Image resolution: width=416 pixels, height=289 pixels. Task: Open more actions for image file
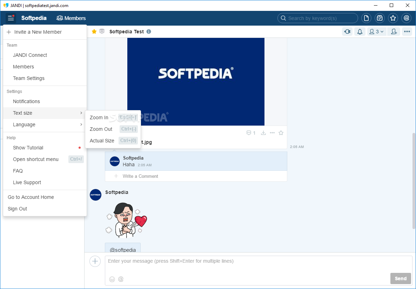[272, 133]
